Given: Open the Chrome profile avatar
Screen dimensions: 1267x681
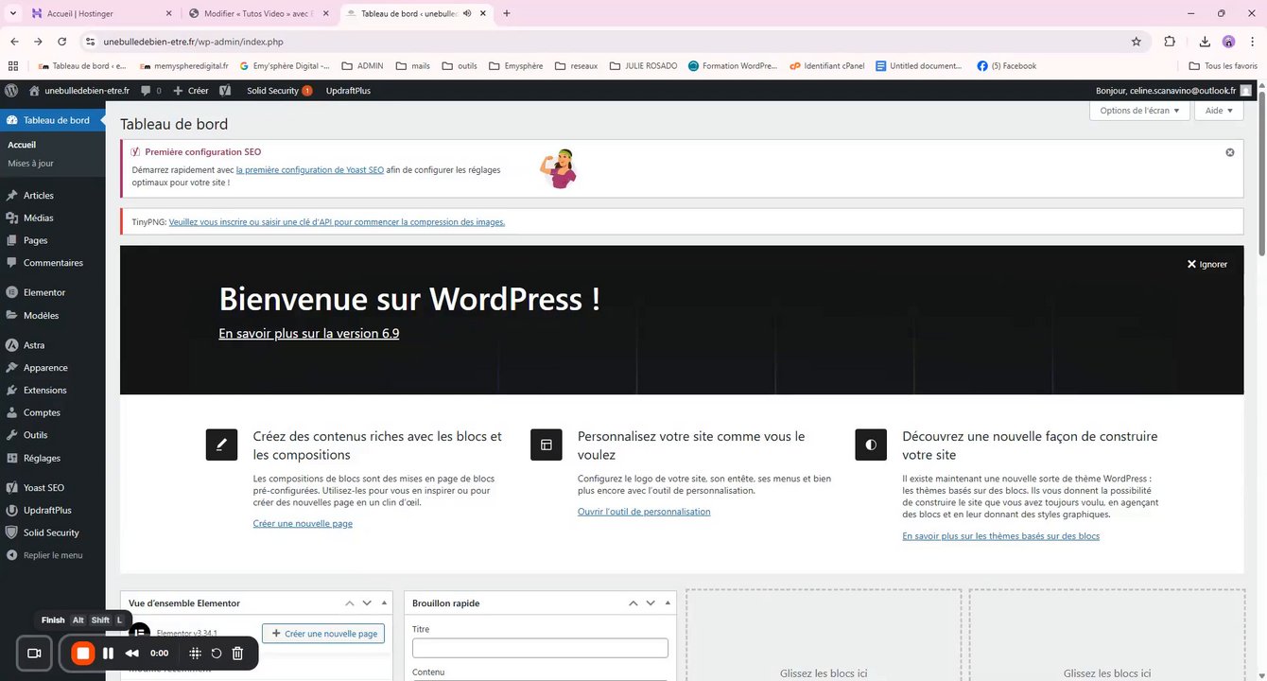Looking at the screenshot, I should [1228, 42].
